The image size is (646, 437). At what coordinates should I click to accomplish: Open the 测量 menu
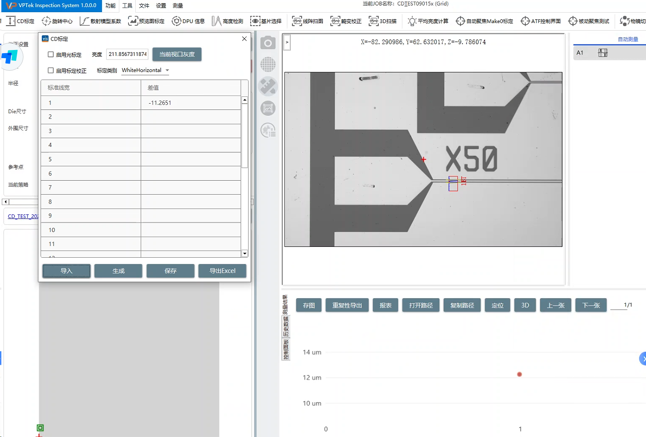pyautogui.click(x=178, y=6)
